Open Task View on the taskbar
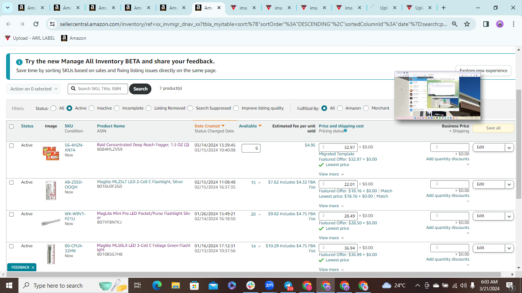Image resolution: width=522 pixels, height=293 pixels. click(x=138, y=285)
